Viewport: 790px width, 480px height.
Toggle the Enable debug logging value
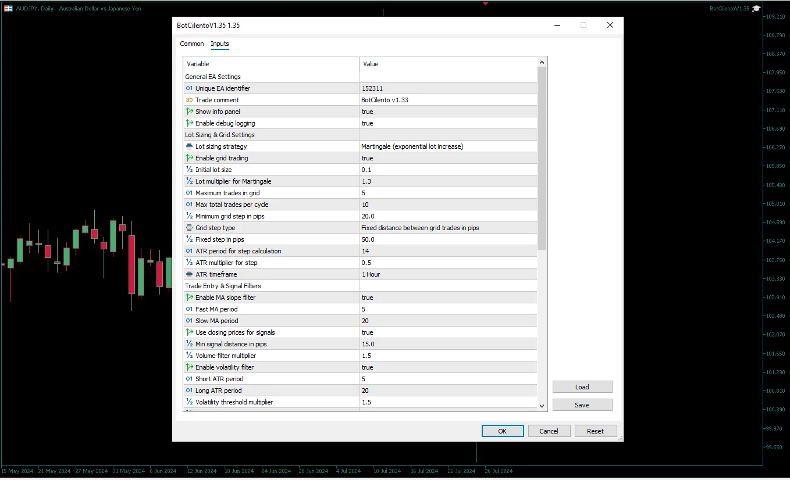[x=449, y=123]
